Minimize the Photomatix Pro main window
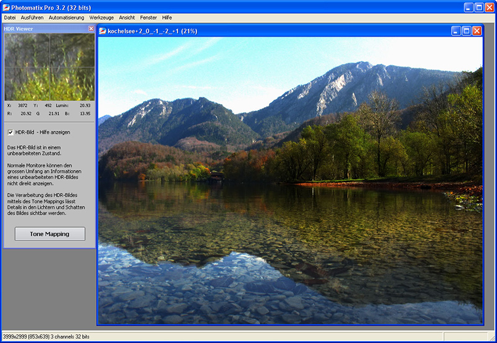The height and width of the screenshot is (343, 497). pyautogui.click(x=468, y=7)
